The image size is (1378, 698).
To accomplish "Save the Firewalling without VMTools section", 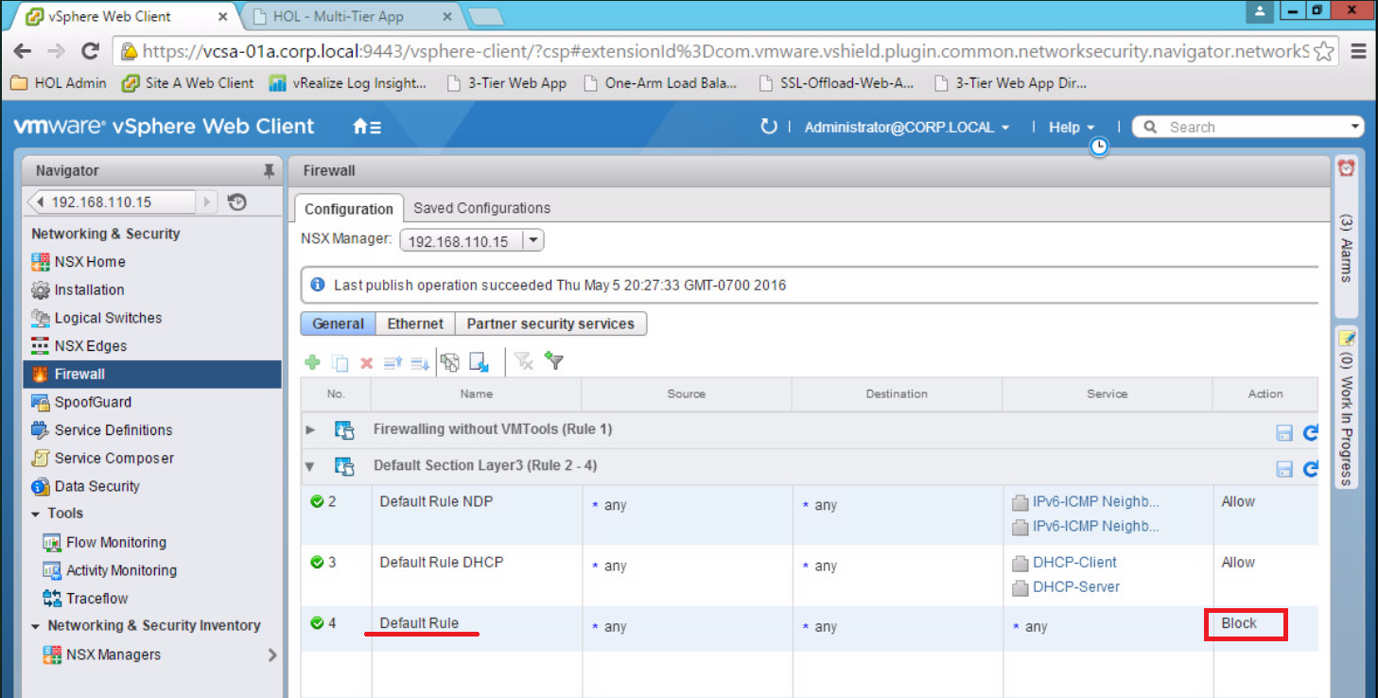I will (x=1284, y=432).
